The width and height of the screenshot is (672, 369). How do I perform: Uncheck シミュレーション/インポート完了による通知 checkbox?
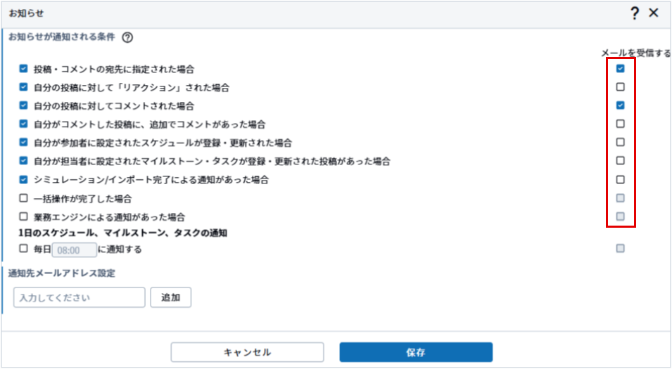pyautogui.click(x=24, y=179)
